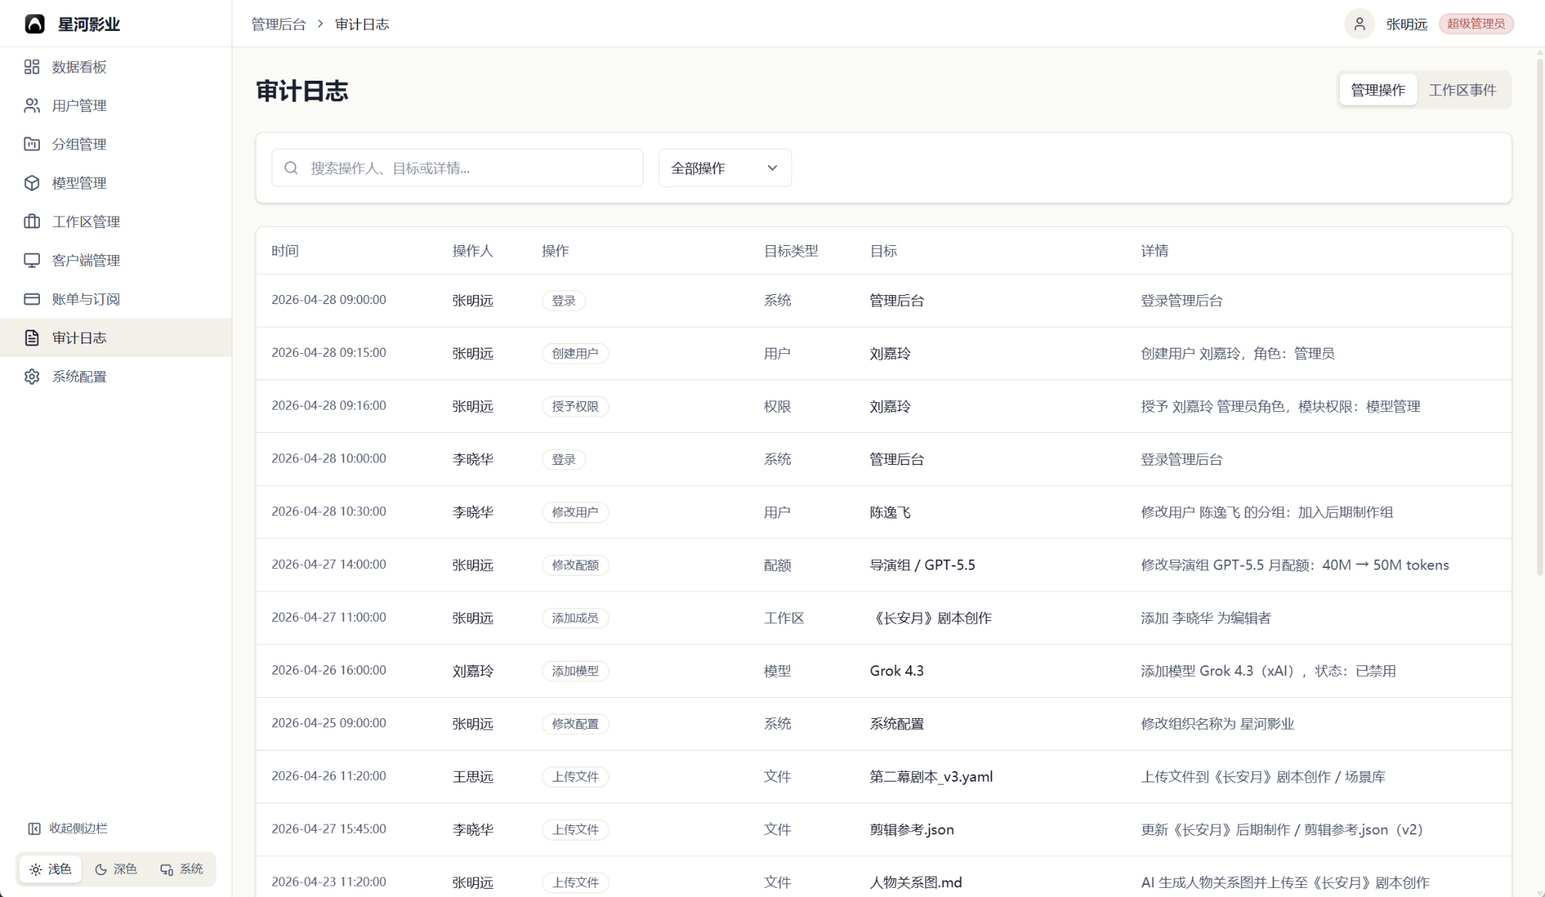
Task: Open the 数据看板 dashboard icon
Action: coord(32,67)
